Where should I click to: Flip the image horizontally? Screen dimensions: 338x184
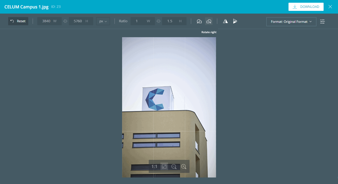[x=225, y=21]
